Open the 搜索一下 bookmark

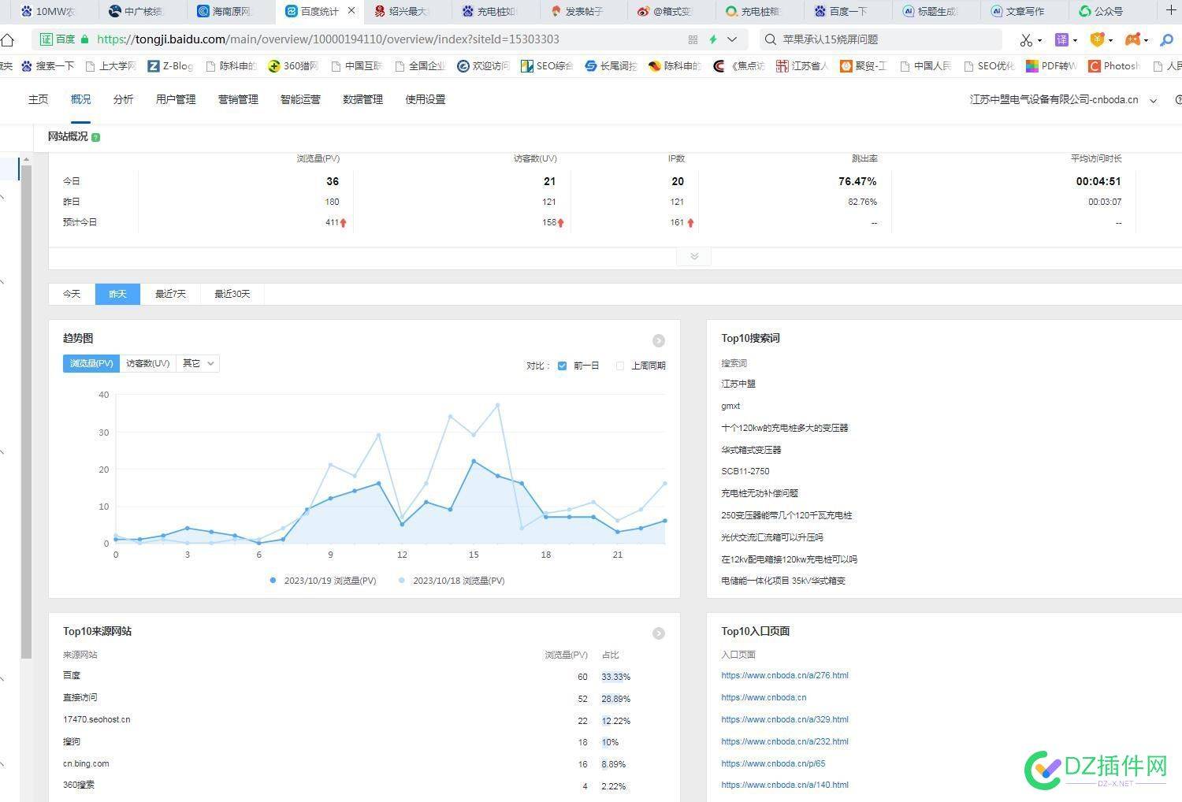47,66
